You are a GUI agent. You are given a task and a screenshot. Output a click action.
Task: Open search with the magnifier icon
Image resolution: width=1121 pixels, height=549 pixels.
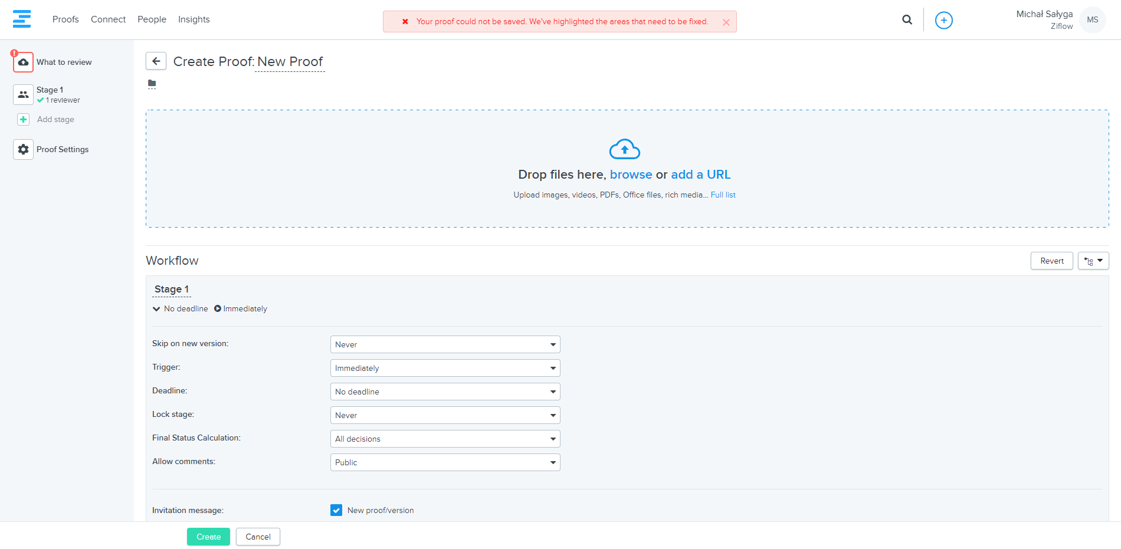[x=907, y=20]
